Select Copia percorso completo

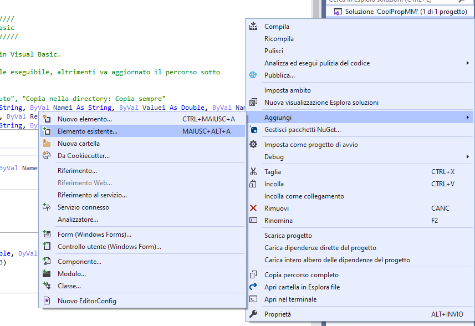tap(360, 275)
